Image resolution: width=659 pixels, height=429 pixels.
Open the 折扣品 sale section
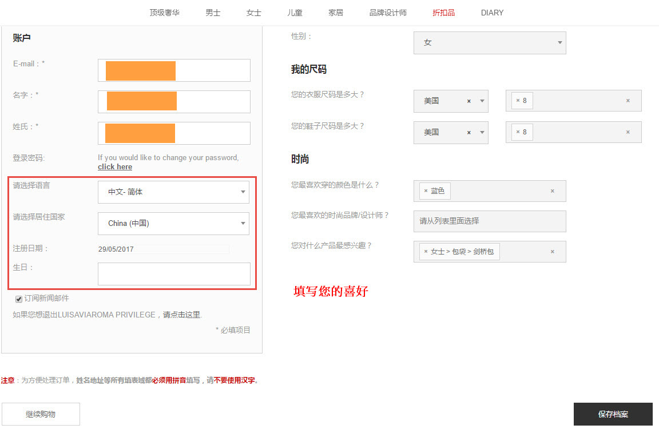[443, 13]
